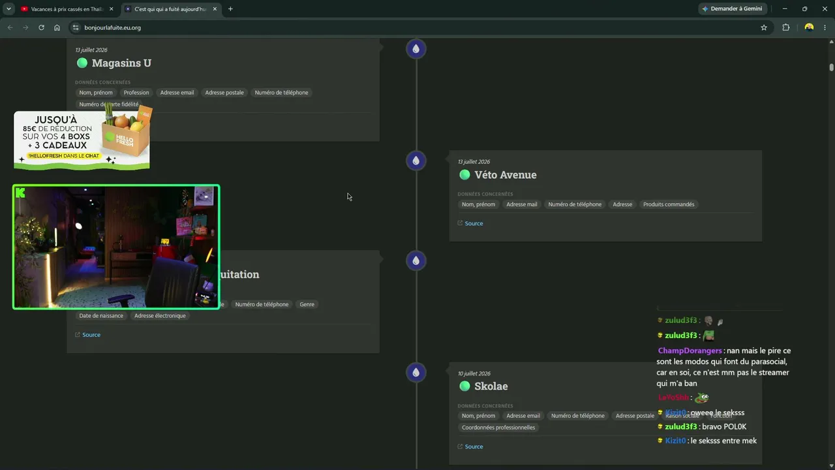Click the timeline droplet marker for Magasins U

(x=416, y=49)
